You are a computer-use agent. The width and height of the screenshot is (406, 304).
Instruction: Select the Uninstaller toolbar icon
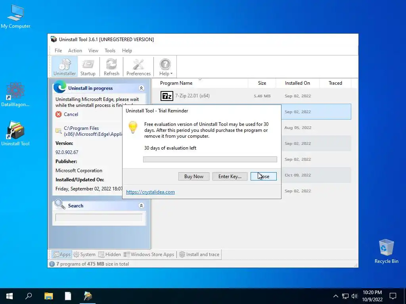pyautogui.click(x=65, y=67)
